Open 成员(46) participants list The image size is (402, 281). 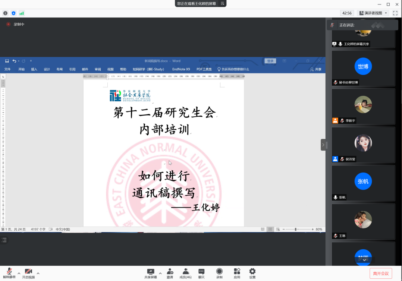pyautogui.click(x=185, y=273)
